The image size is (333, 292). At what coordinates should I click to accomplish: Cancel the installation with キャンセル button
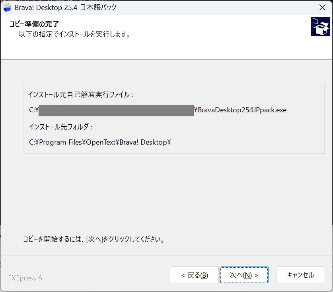pos(300,275)
